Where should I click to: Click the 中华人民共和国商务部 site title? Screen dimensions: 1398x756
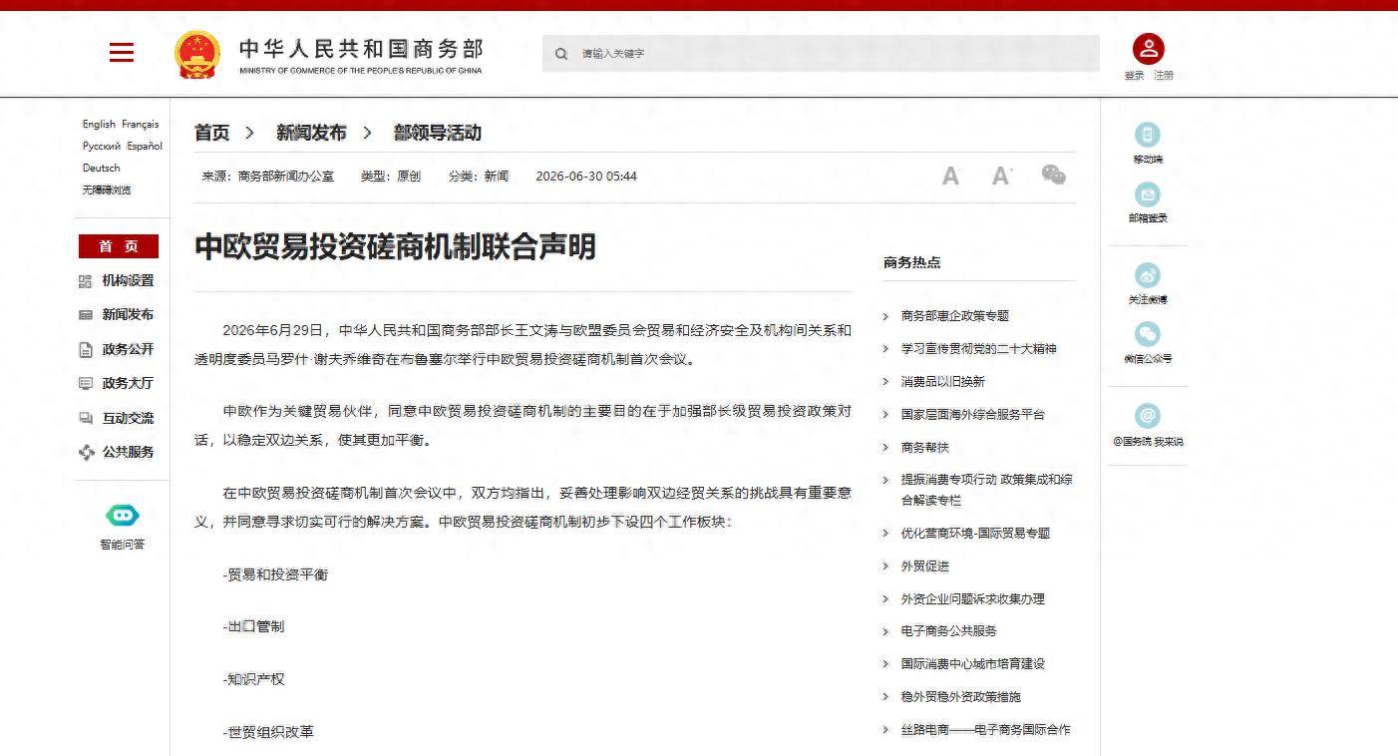pyautogui.click(x=361, y=49)
